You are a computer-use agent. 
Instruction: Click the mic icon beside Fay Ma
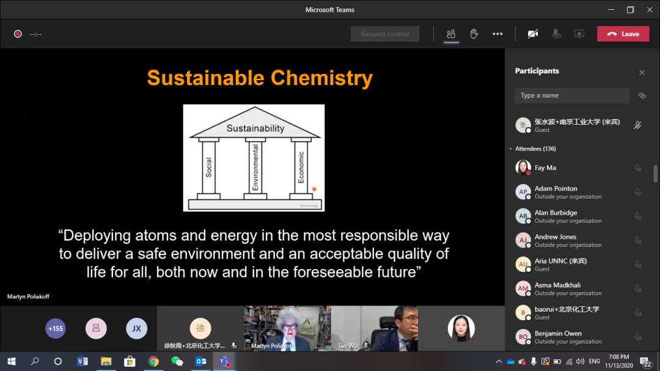[638, 167]
